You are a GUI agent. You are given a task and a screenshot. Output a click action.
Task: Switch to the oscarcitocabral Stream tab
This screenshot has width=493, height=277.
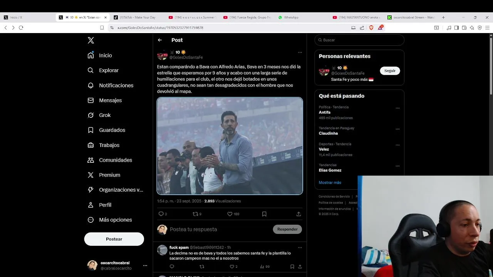tap(412, 17)
